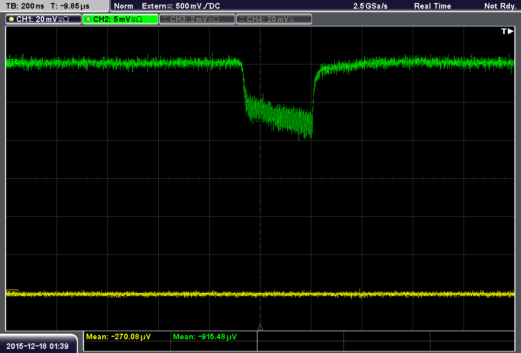
Task: Click the Real Time acquisition mode label
Action: pos(432,6)
